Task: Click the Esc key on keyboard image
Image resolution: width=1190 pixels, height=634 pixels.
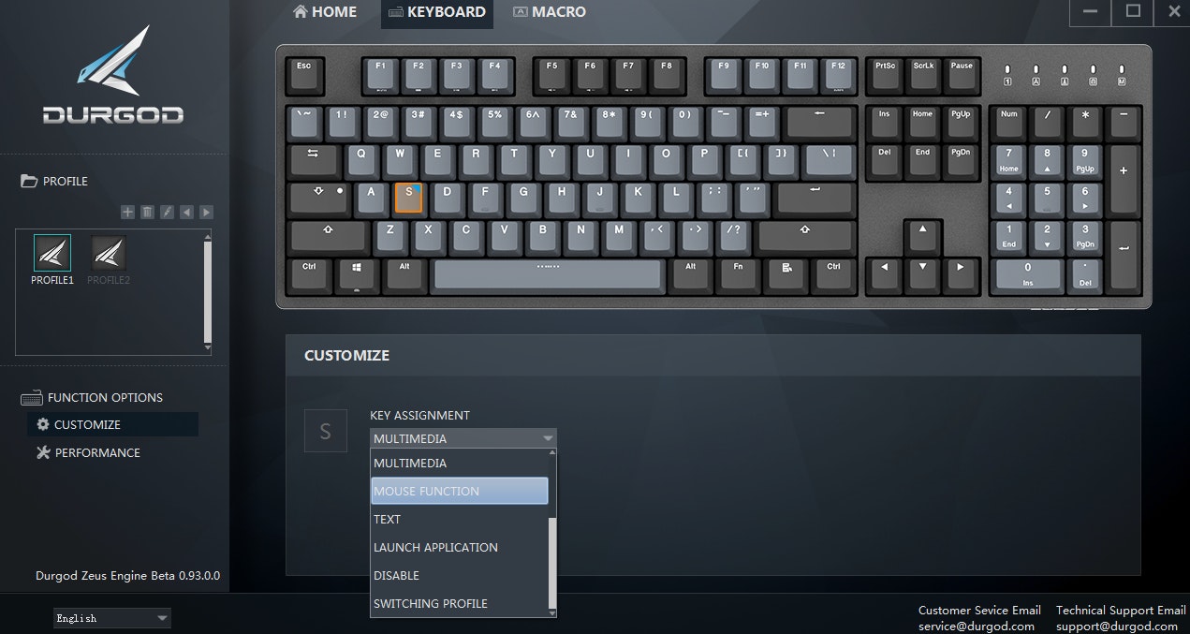Action: pyautogui.click(x=304, y=75)
